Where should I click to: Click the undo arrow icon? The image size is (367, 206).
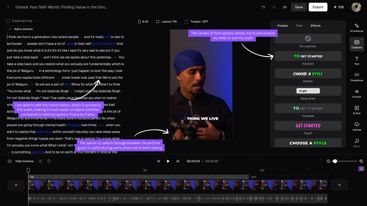point(264,7)
